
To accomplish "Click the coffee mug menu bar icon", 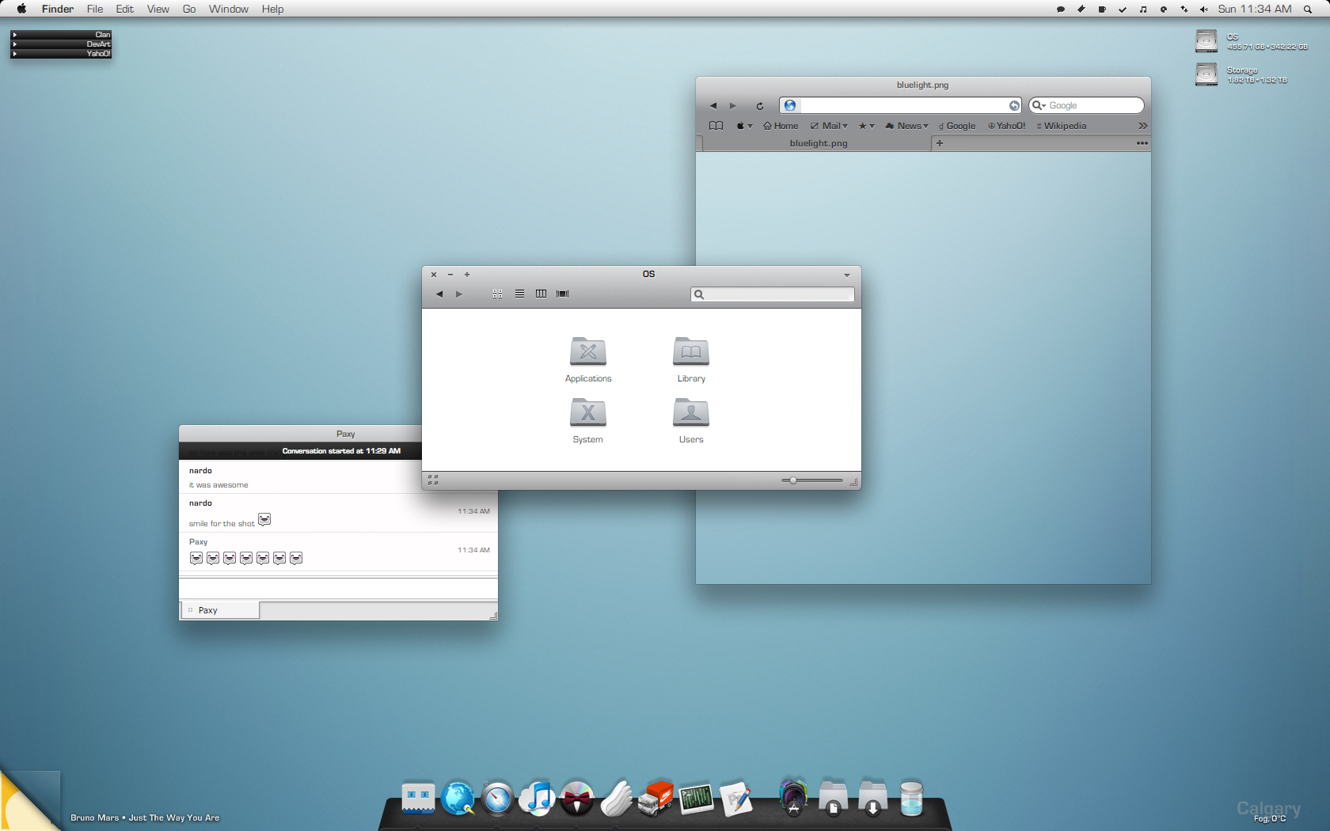I will coord(1102,9).
